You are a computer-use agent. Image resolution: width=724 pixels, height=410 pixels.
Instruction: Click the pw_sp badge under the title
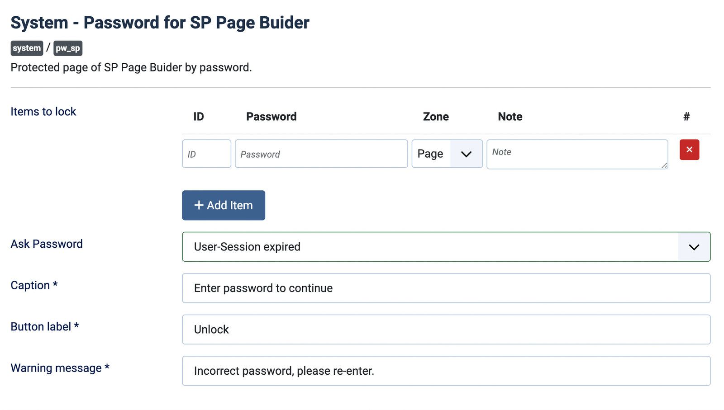tap(68, 48)
